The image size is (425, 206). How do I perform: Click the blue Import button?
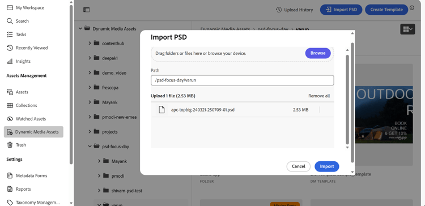[327, 166]
